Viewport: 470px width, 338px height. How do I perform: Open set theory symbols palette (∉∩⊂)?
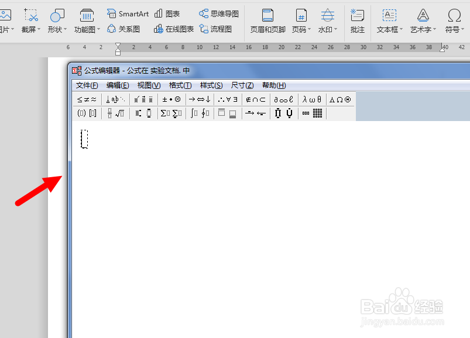coord(256,99)
